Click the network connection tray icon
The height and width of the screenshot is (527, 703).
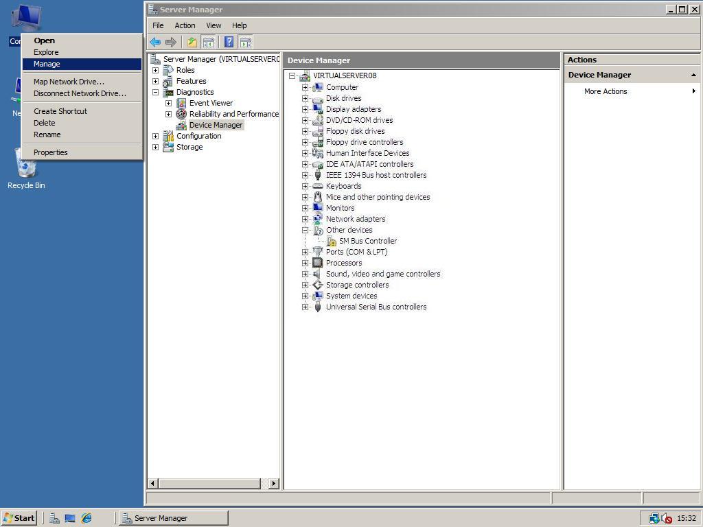pos(654,519)
